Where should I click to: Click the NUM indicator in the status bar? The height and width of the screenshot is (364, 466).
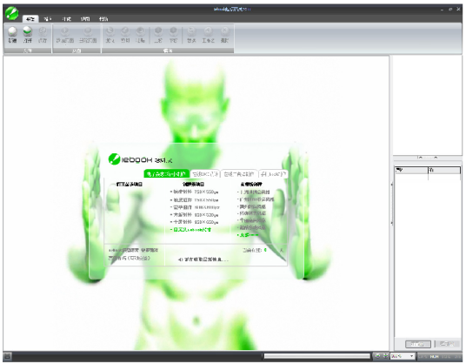tap(434, 356)
